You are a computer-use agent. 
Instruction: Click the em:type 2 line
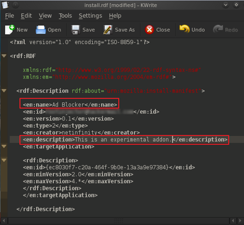coord(55,126)
